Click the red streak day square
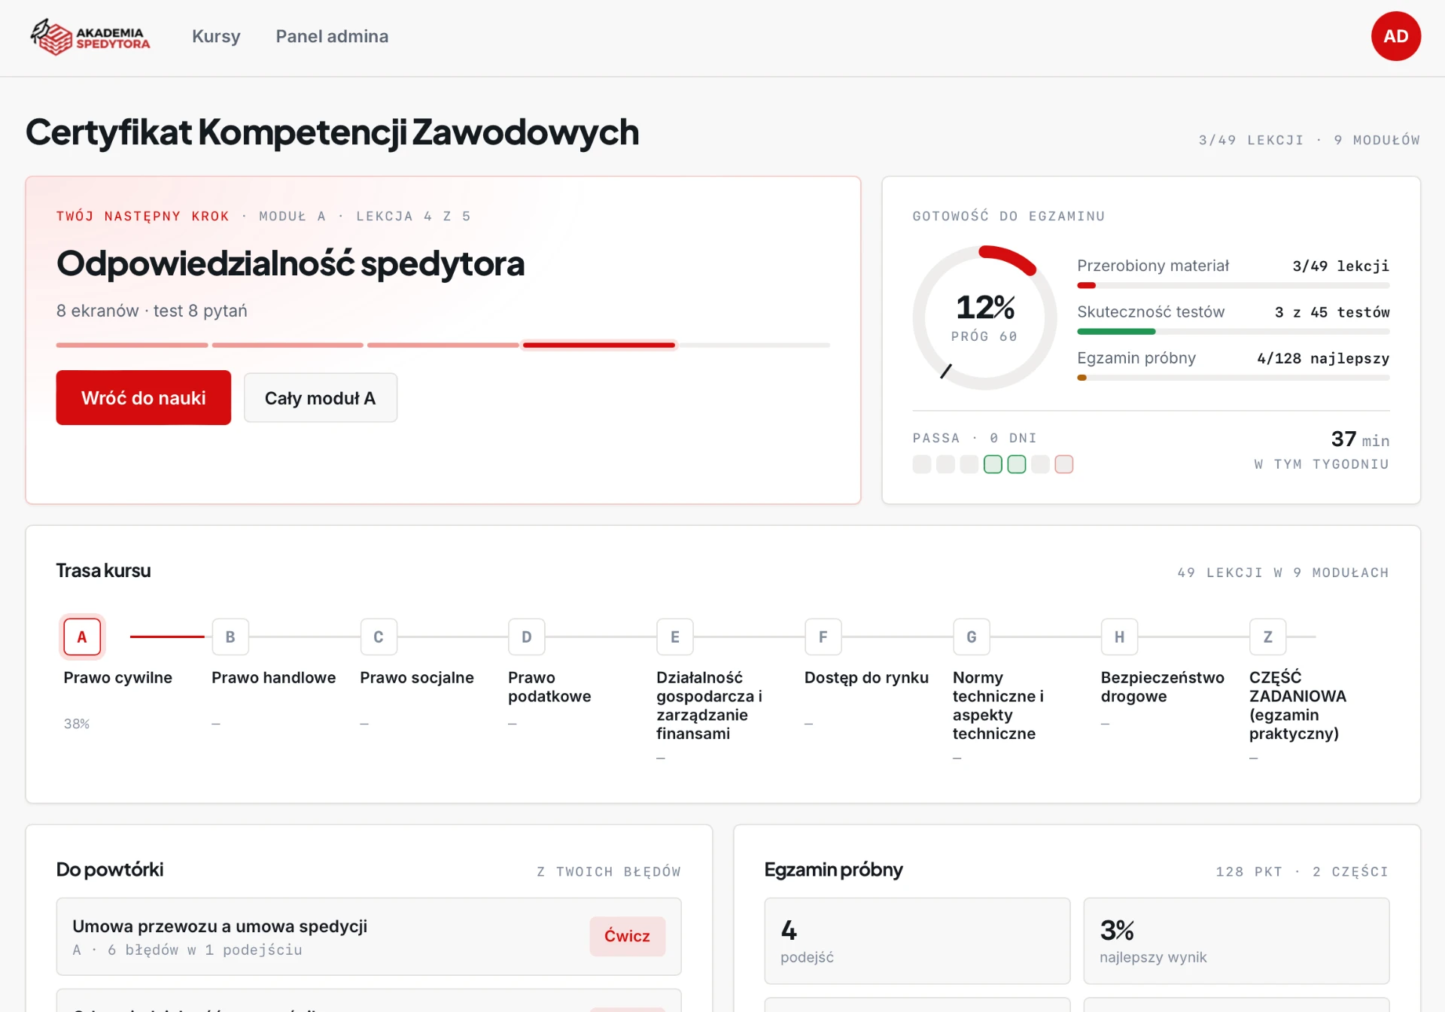The image size is (1445, 1012). [x=1064, y=464]
